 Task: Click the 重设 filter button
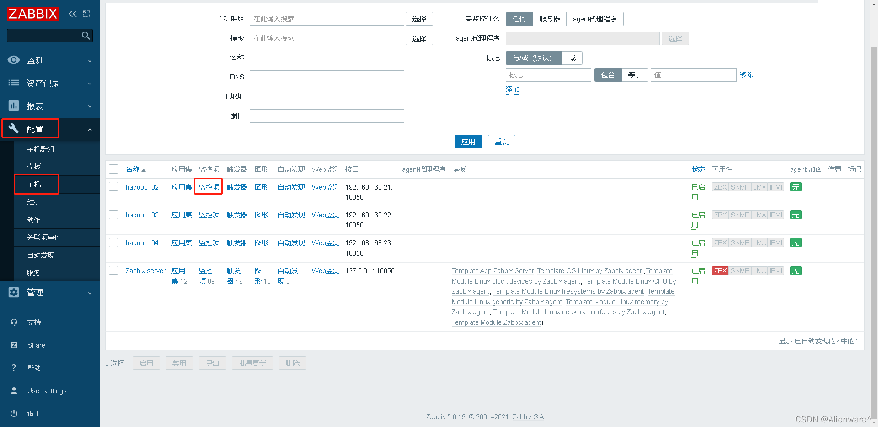(502, 142)
